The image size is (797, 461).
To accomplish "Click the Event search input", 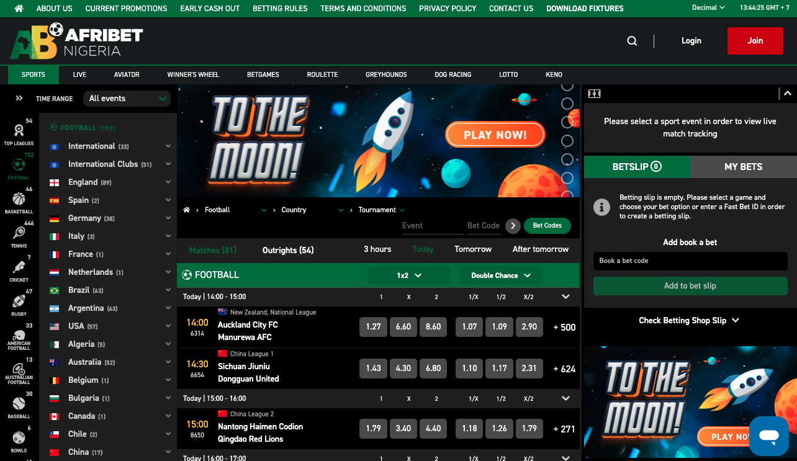I will tap(432, 226).
